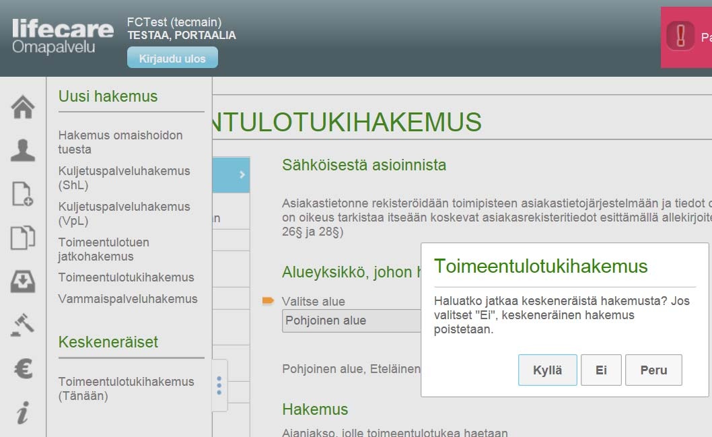Open the inbox download tray icon

coord(23,281)
